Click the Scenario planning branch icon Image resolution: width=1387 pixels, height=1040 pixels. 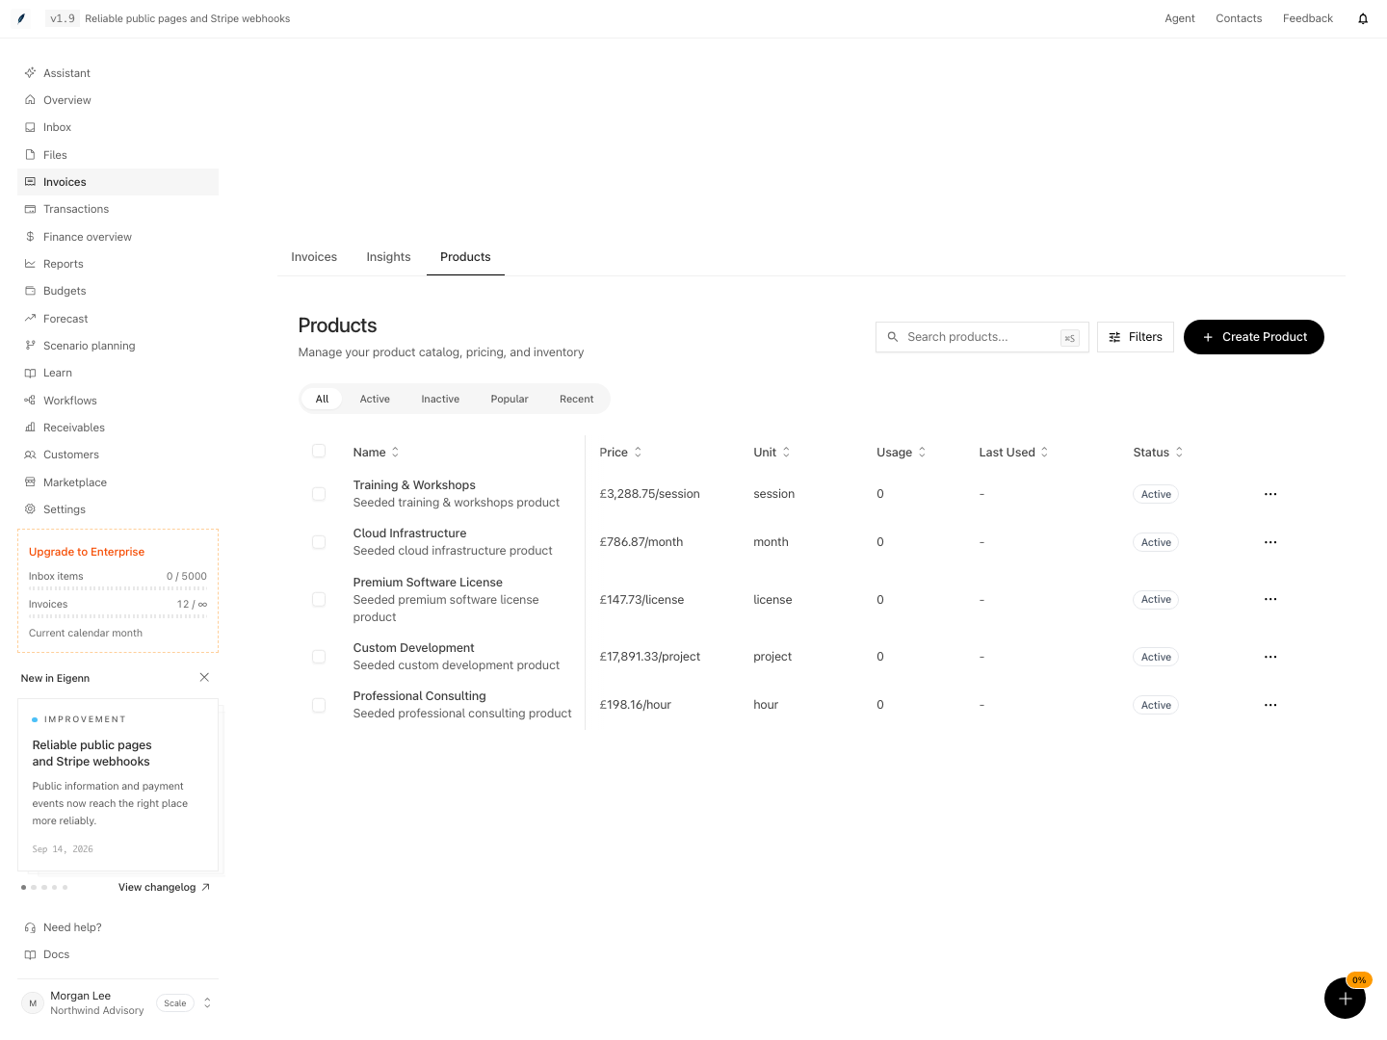coord(30,346)
